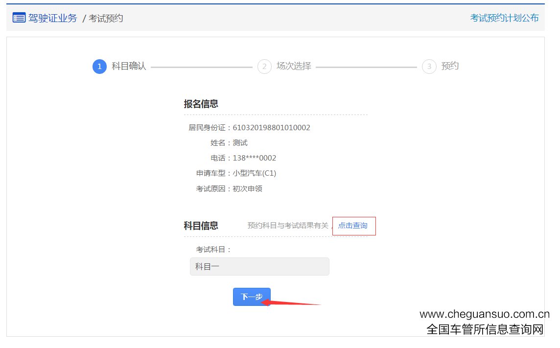
Task: Click the step 1 circle icon
Action: coord(99,67)
